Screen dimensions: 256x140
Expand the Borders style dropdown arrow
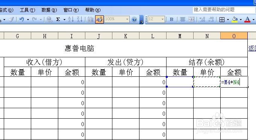[228, 19]
